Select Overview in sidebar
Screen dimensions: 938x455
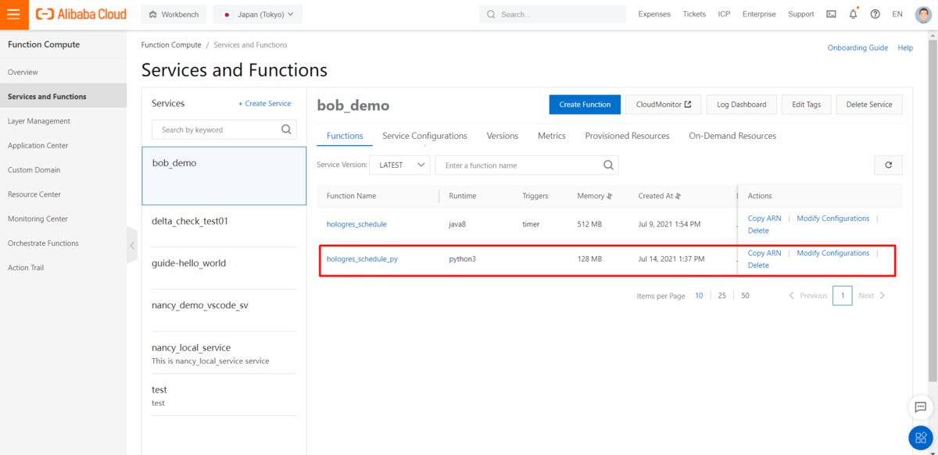coord(23,72)
